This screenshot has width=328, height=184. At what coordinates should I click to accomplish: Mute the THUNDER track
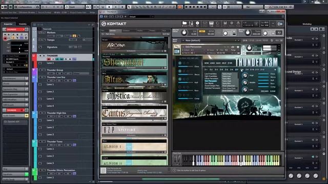40,56
